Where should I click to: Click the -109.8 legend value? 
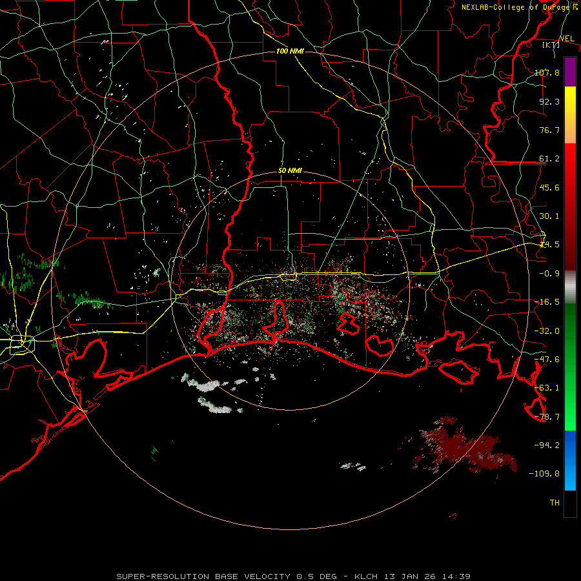pyautogui.click(x=544, y=474)
